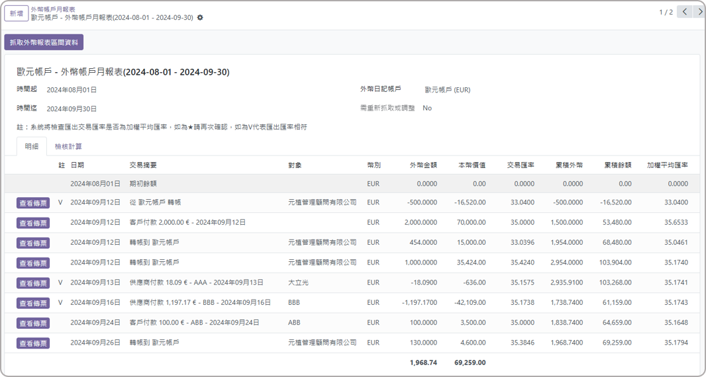
Task: Select the 期初餘額 opening balance row
Action: tap(143, 184)
